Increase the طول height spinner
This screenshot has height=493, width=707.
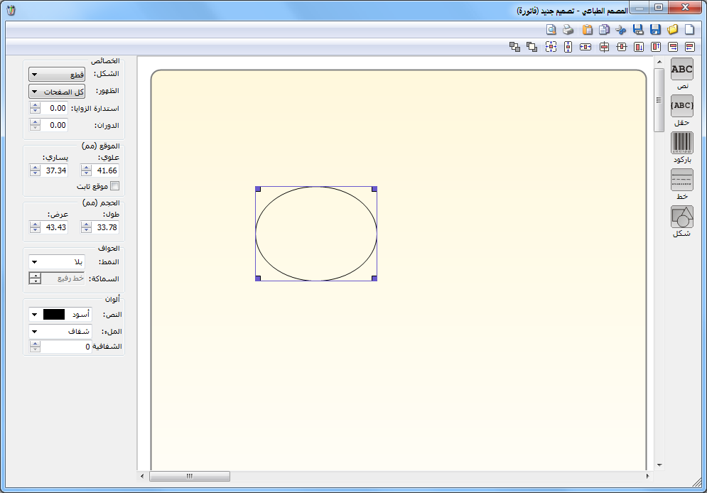pos(86,224)
